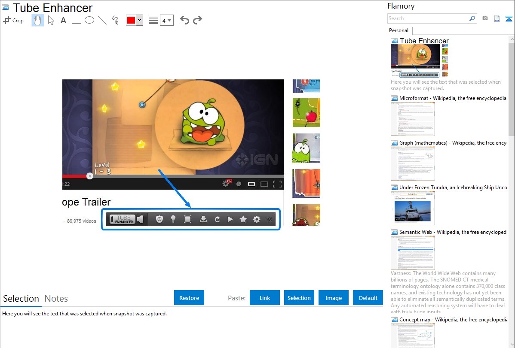Switch to the Notes tab

(56, 299)
